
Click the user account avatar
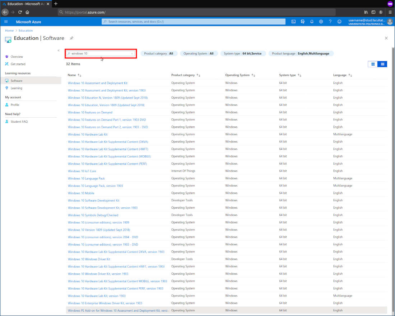(x=390, y=22)
